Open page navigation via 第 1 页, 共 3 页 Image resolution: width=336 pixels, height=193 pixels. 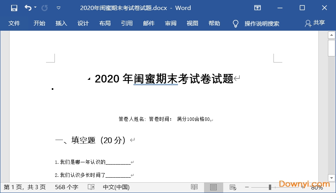(25, 187)
